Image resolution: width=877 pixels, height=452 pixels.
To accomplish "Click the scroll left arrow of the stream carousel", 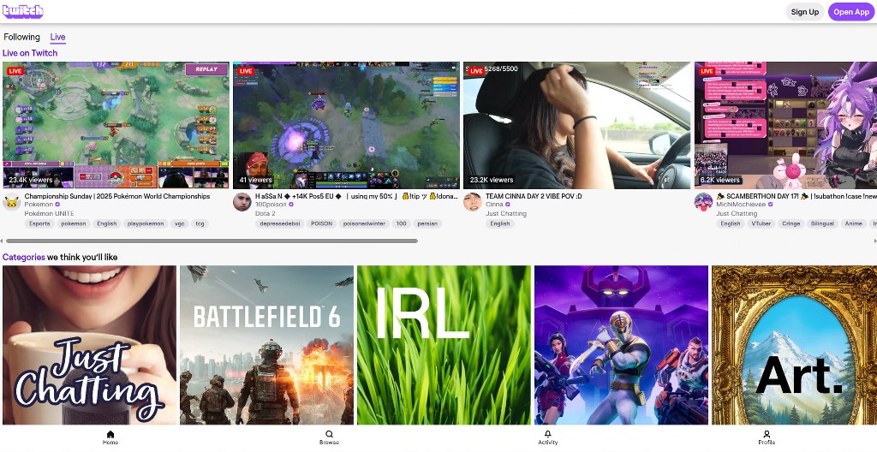I will point(2,241).
